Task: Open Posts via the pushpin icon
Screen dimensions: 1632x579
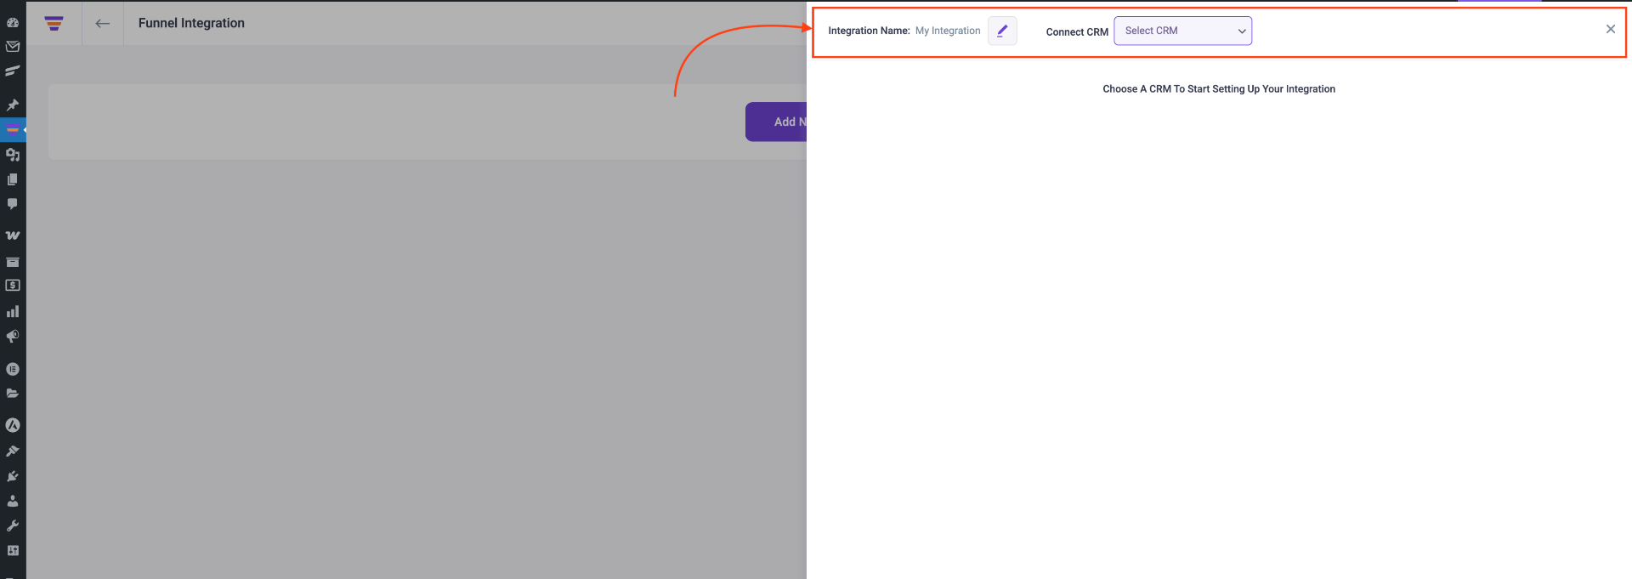Action: point(13,105)
